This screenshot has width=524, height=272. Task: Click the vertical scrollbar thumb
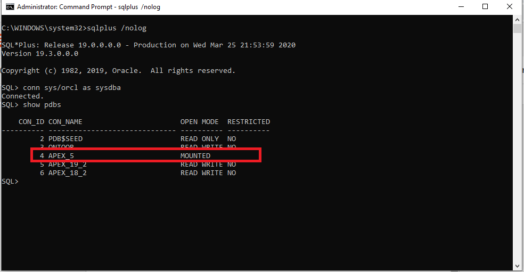tap(517, 29)
